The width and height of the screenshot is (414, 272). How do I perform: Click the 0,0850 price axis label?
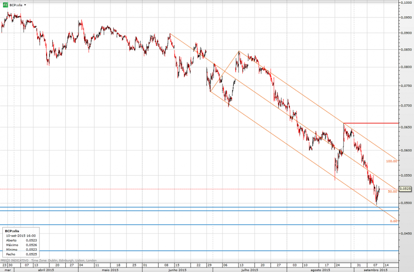pyautogui.click(x=406, y=49)
